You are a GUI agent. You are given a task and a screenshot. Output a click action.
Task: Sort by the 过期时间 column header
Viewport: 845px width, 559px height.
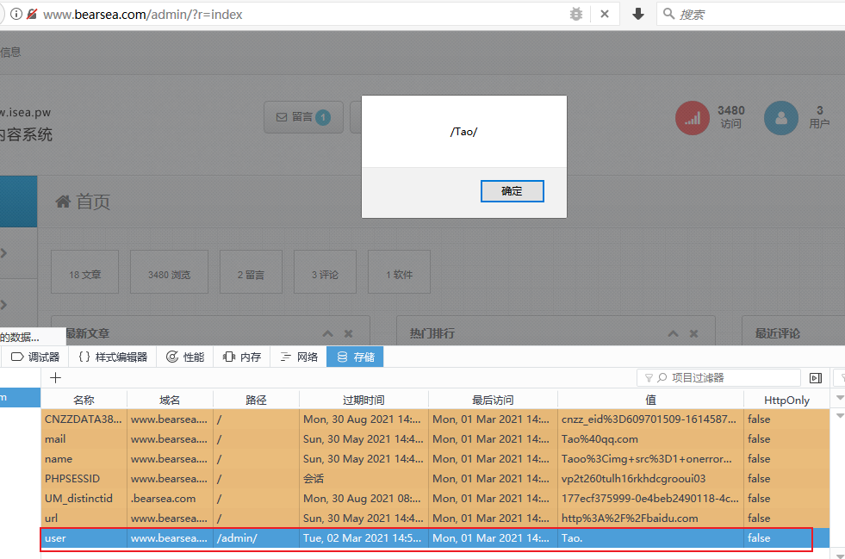363,400
